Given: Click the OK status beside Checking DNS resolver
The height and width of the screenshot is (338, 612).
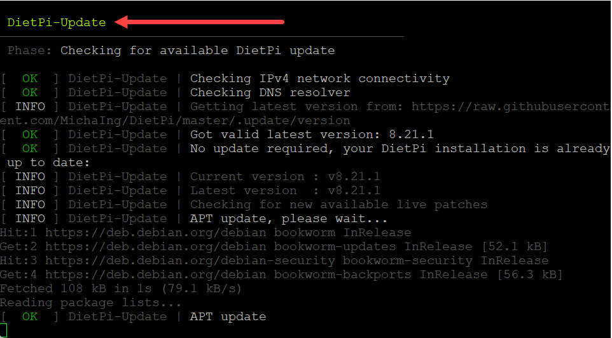Looking at the screenshot, I should pyautogui.click(x=30, y=92).
